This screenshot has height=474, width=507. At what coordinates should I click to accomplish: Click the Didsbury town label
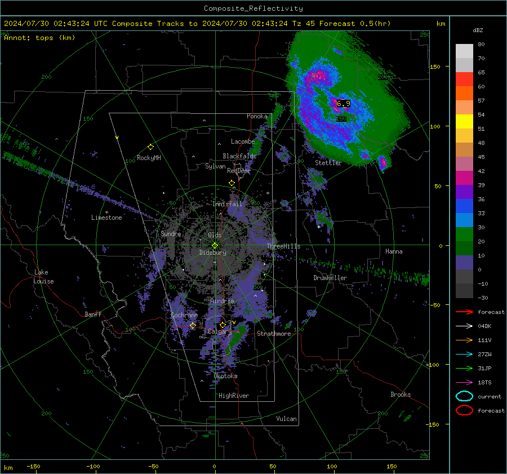212,252
